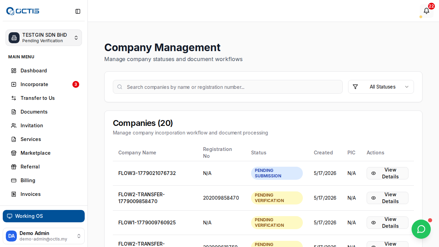This screenshot has height=247, width=439.
Task: Open the Documents page
Action: click(x=44, y=112)
